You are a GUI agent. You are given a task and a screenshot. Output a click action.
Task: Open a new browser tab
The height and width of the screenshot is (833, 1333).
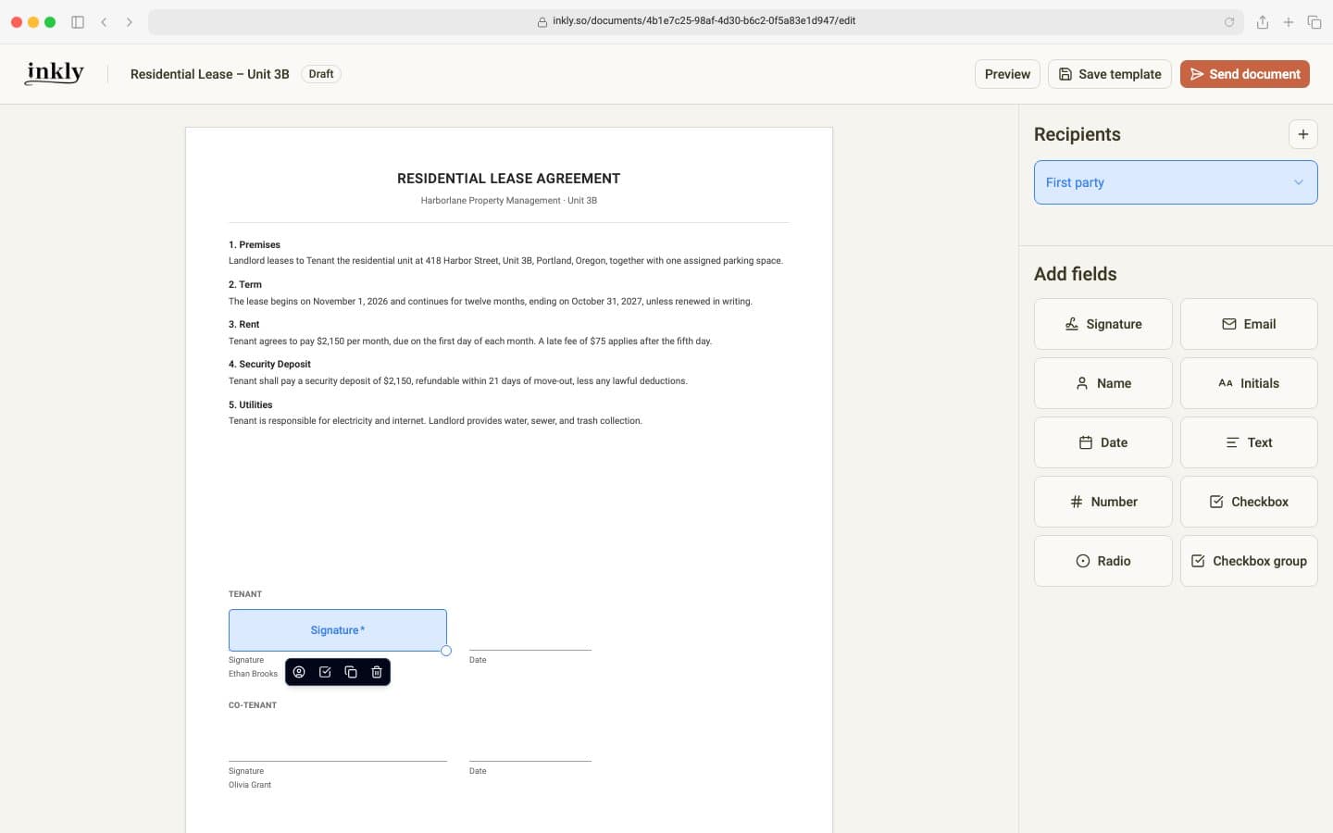point(1289,22)
